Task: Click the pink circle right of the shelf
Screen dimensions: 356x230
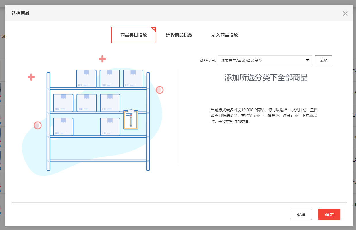Action: coord(160,90)
